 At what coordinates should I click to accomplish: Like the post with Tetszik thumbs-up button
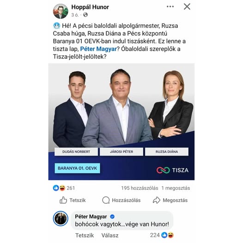tap(73, 200)
